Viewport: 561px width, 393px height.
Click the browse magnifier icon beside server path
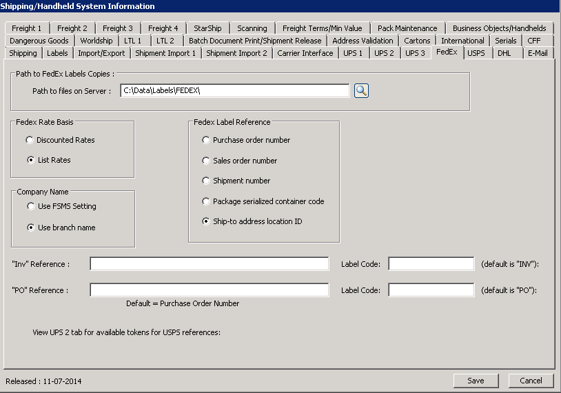point(362,91)
